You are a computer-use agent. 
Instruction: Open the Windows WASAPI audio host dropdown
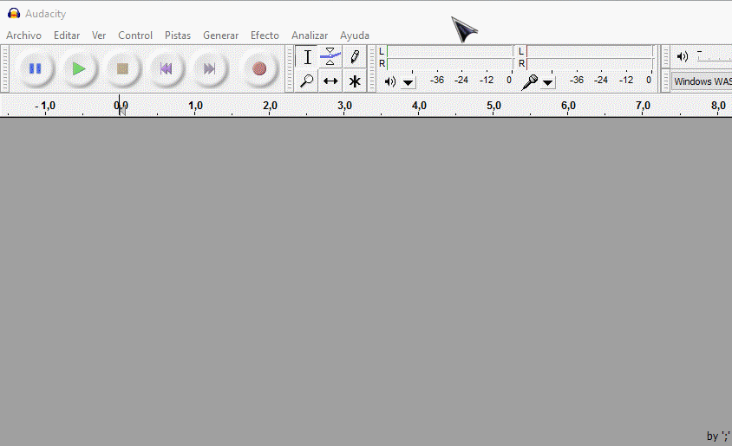pos(702,81)
